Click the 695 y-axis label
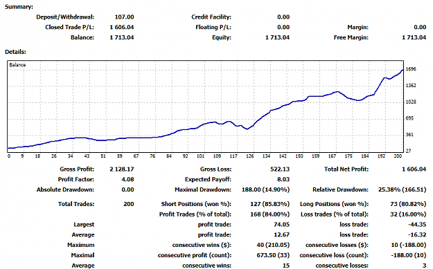This screenshot has width=433, height=269. (x=409, y=118)
